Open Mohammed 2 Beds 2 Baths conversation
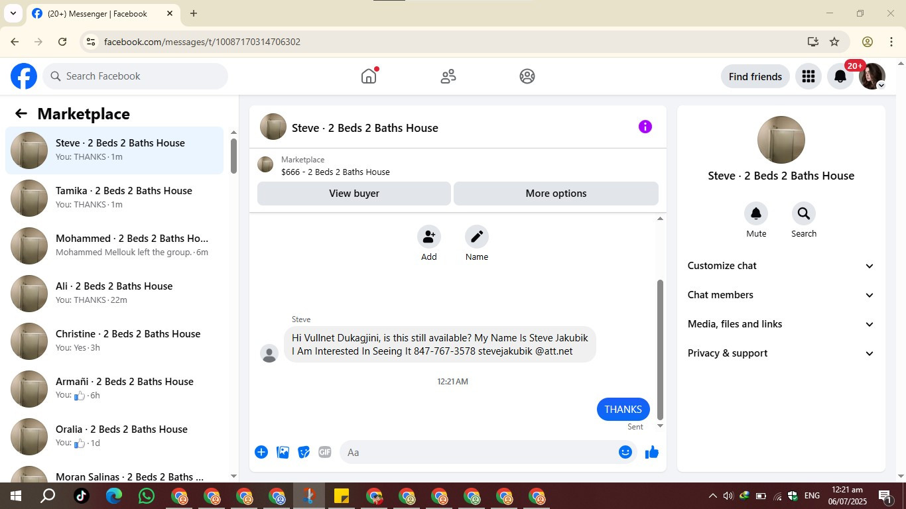The width and height of the screenshot is (906, 509). pos(114,246)
